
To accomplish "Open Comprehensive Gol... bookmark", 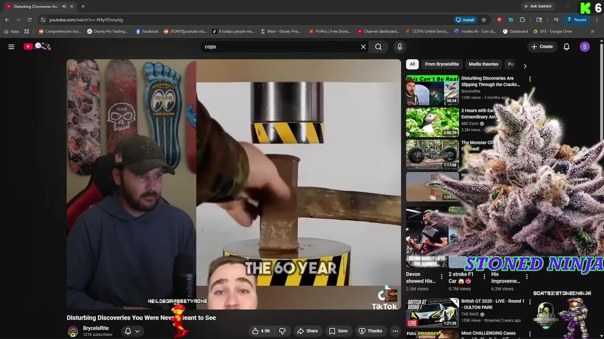I will pyautogui.click(x=59, y=32).
